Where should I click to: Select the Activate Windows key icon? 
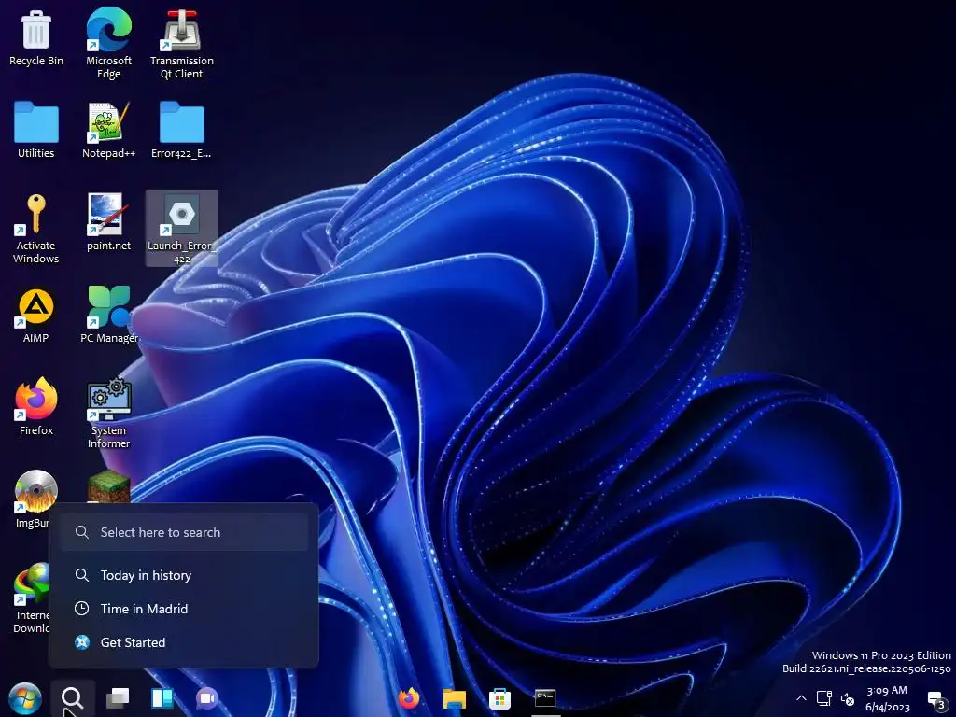tap(36, 228)
